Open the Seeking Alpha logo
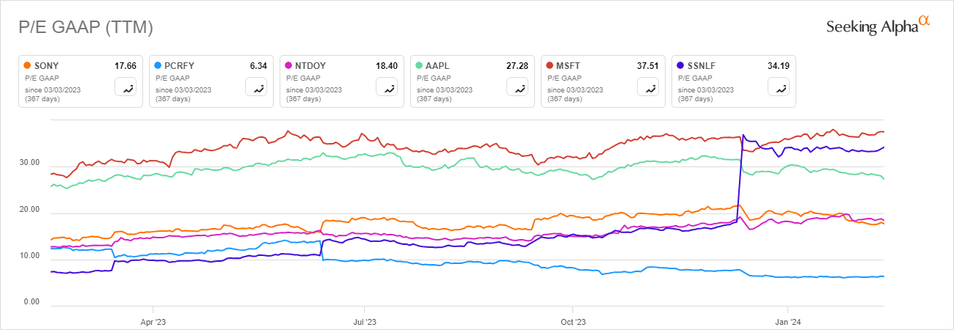This screenshot has width=954, height=330. [x=878, y=26]
